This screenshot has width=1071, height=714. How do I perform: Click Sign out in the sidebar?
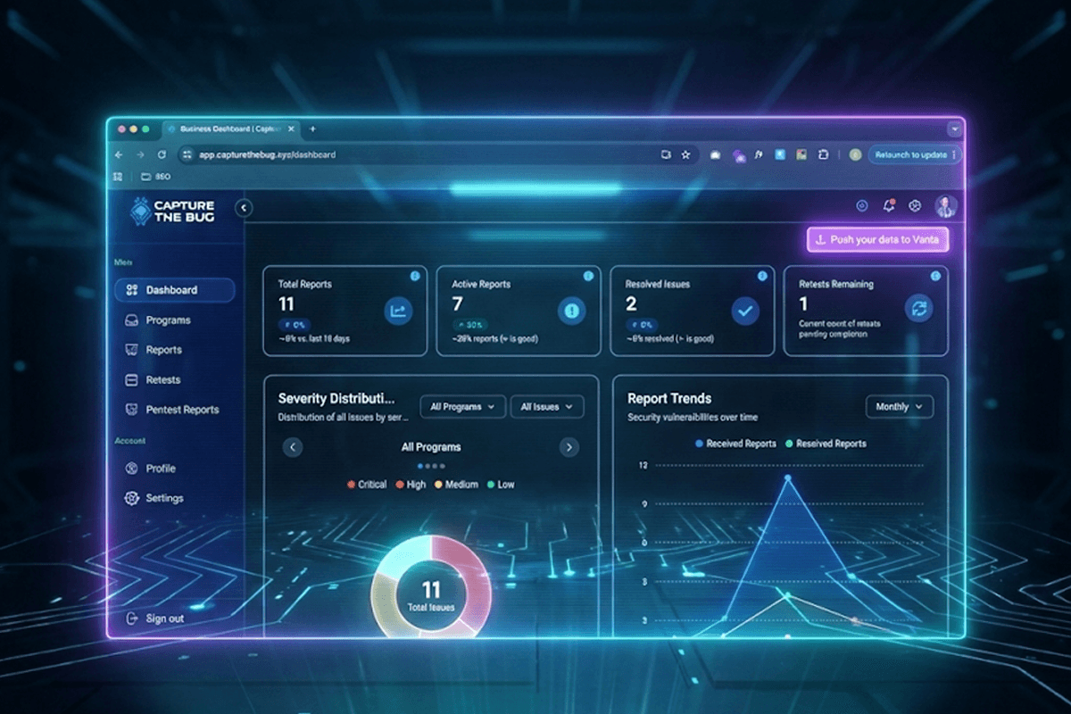154,619
